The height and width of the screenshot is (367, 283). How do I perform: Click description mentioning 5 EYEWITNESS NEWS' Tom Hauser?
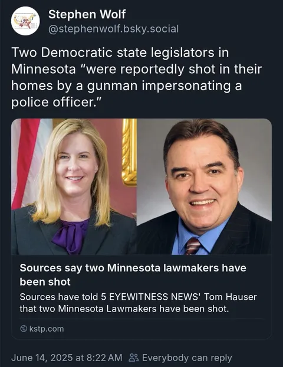(x=138, y=297)
